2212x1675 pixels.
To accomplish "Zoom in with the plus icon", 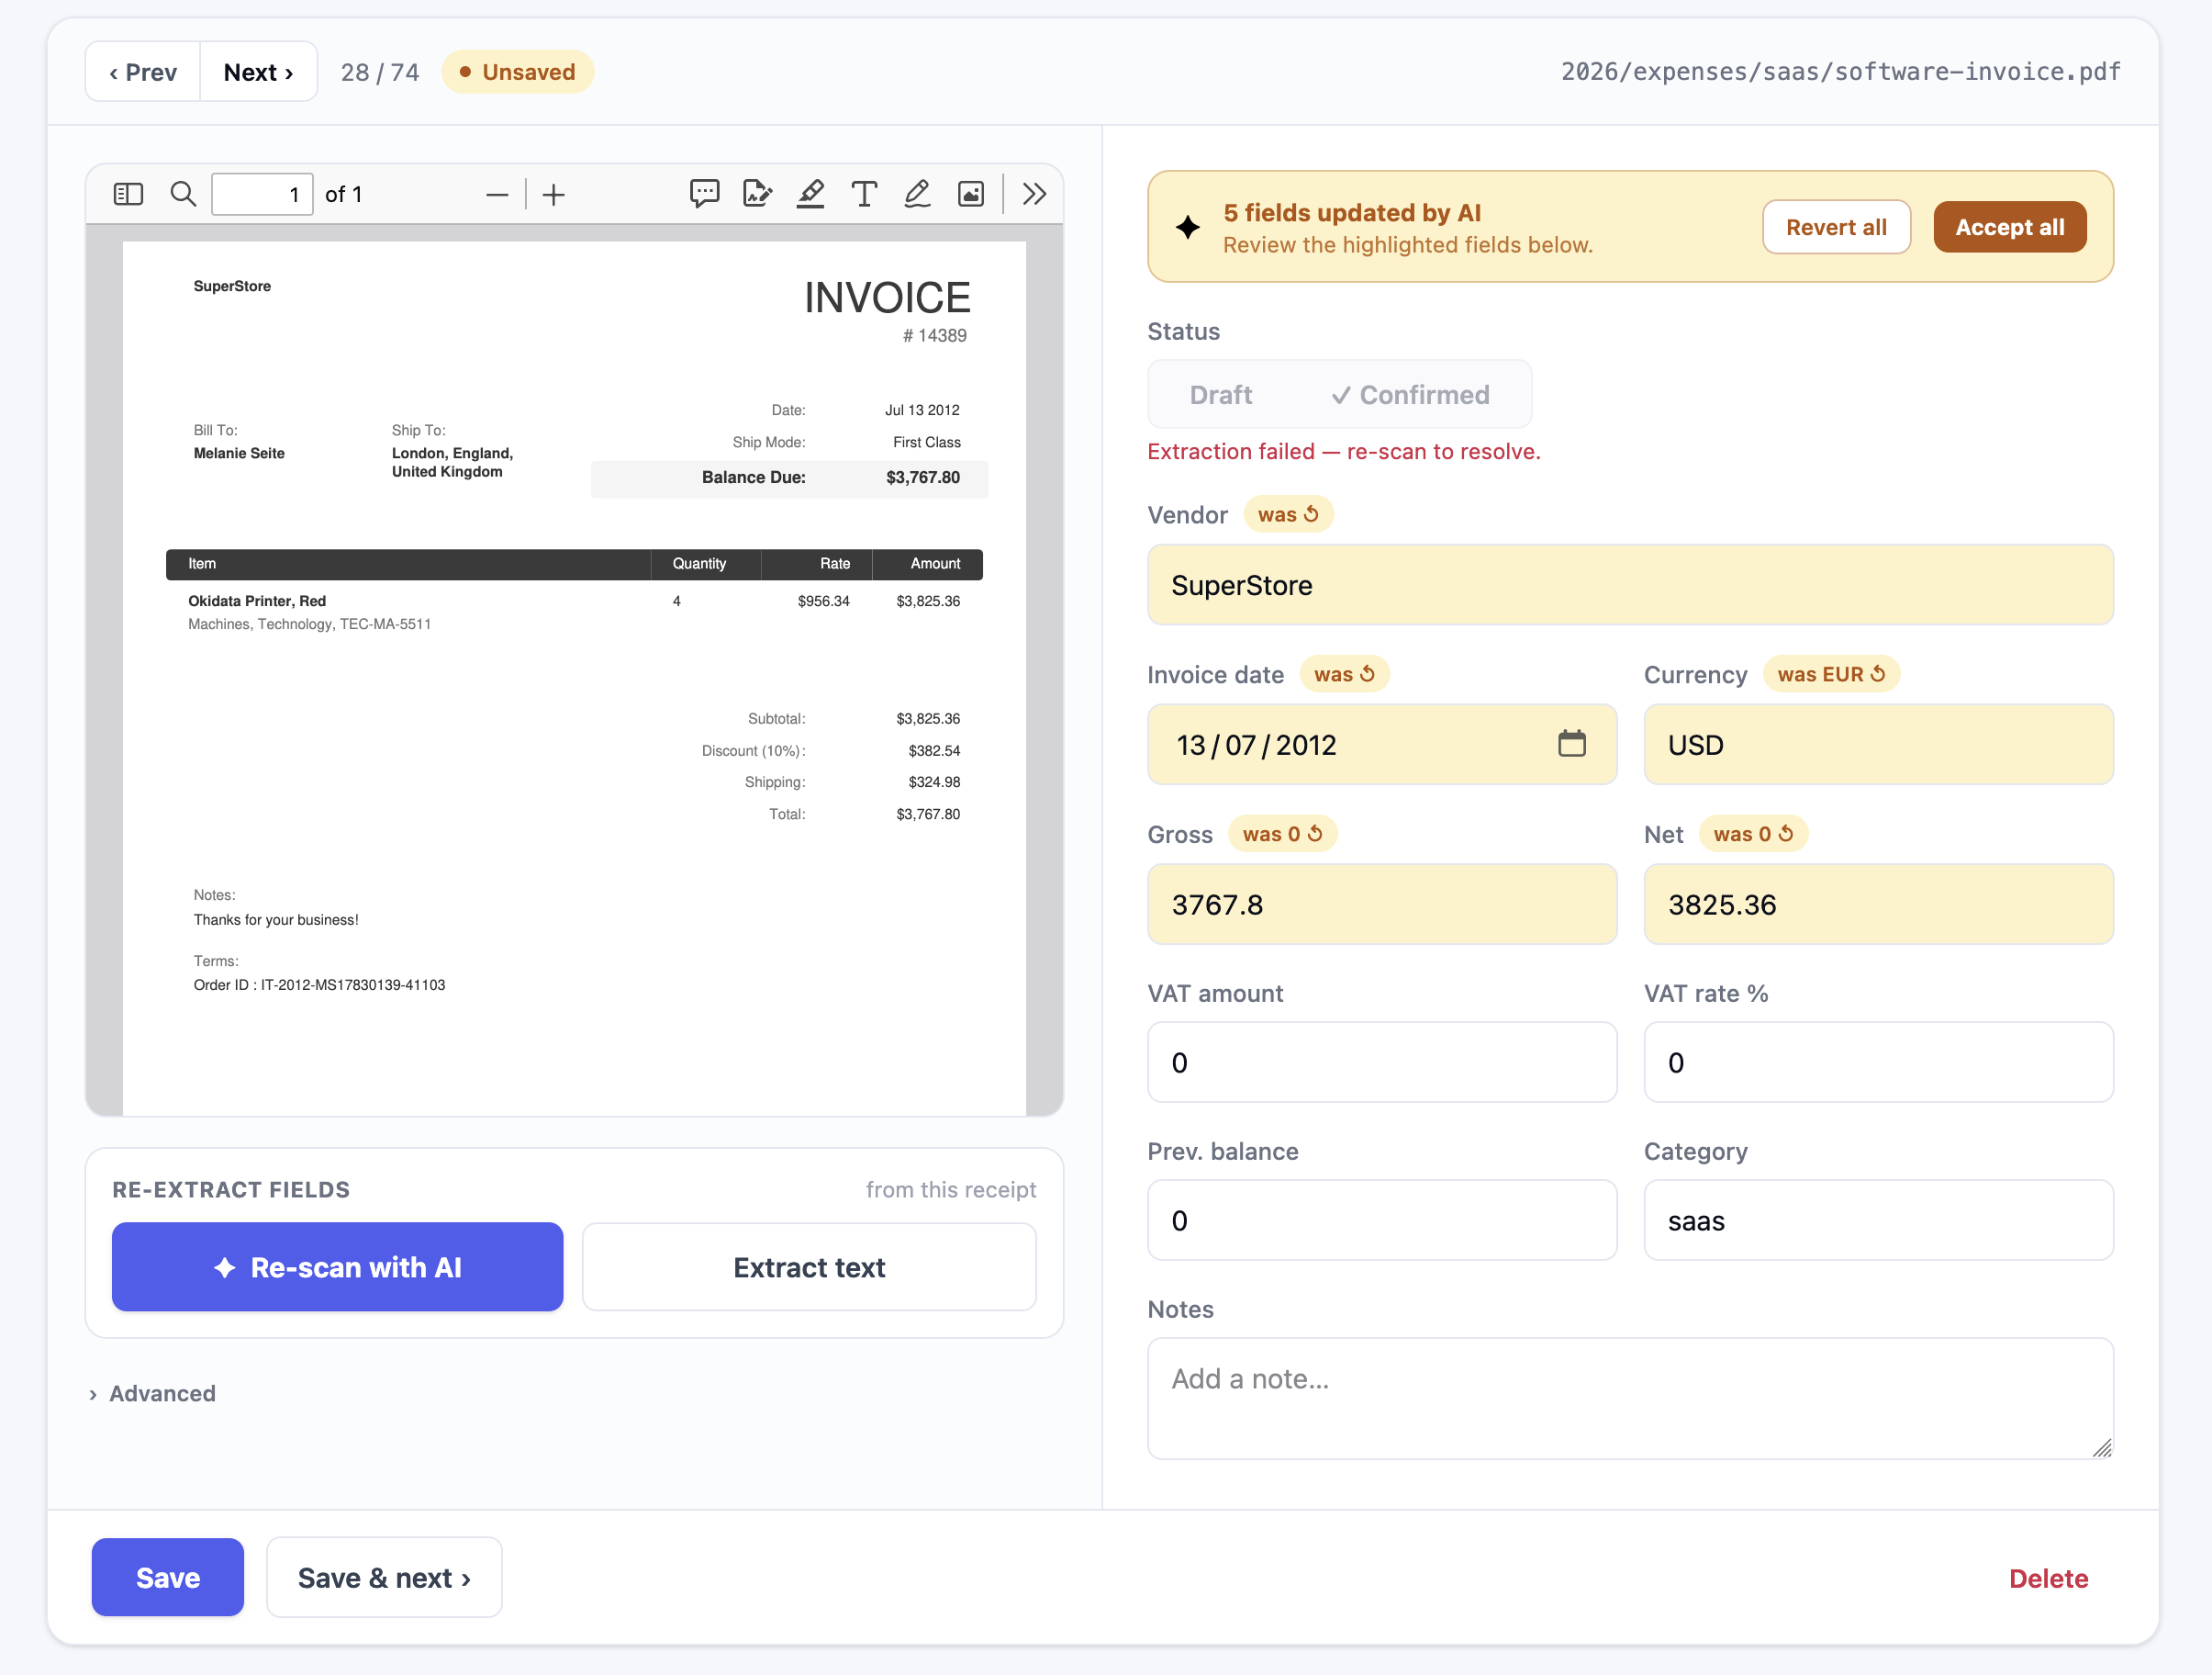I will [554, 194].
